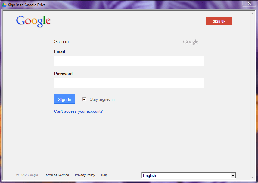Click the colorful Google logo
258x183 pixels.
[x=33, y=21]
